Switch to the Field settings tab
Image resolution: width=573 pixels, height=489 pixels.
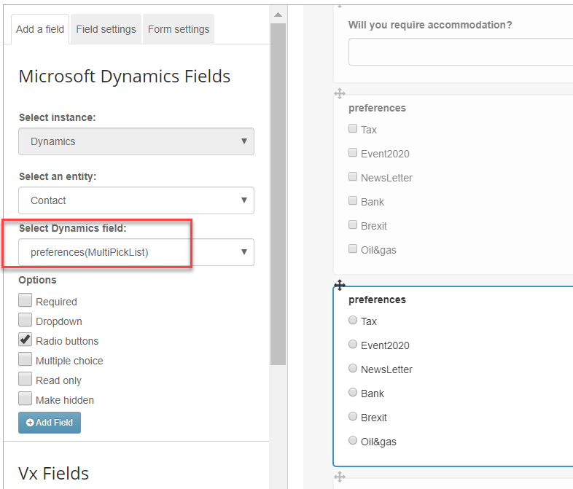coord(106,29)
